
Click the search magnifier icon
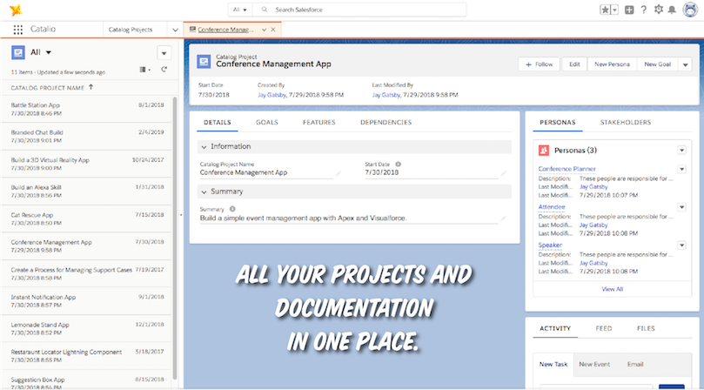pyautogui.click(x=265, y=10)
